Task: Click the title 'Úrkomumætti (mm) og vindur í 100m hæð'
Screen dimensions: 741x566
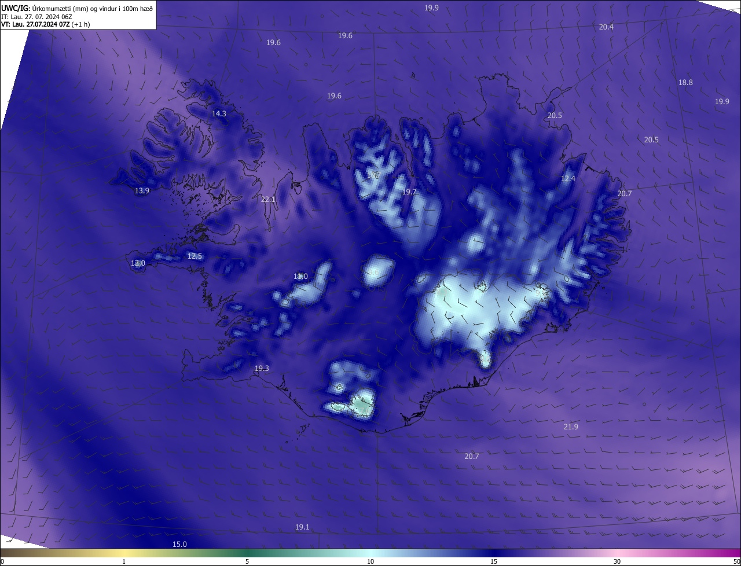Action: point(92,8)
